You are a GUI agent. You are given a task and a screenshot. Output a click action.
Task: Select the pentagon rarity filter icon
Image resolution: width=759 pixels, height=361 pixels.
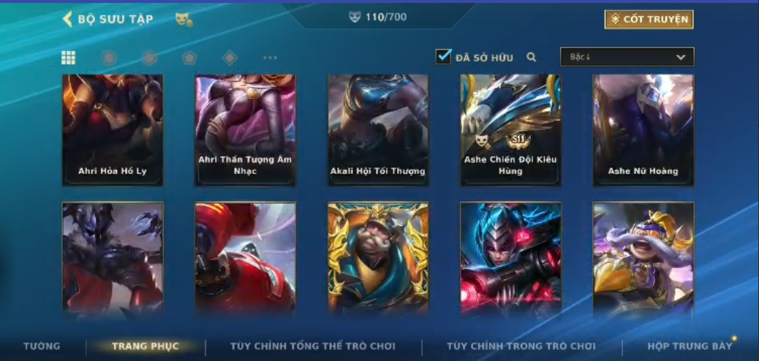pyautogui.click(x=189, y=58)
